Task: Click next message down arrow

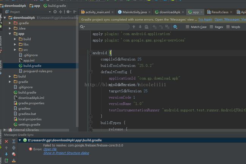Action: (x=6, y=154)
